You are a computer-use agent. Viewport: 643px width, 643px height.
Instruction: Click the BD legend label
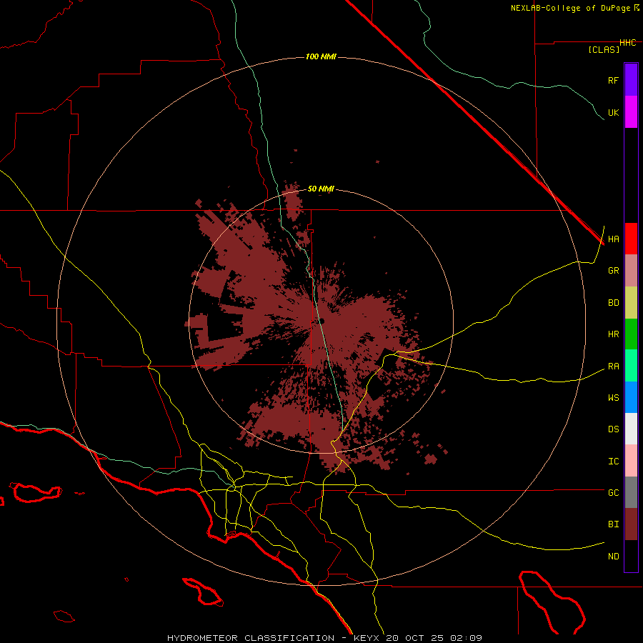pos(614,303)
